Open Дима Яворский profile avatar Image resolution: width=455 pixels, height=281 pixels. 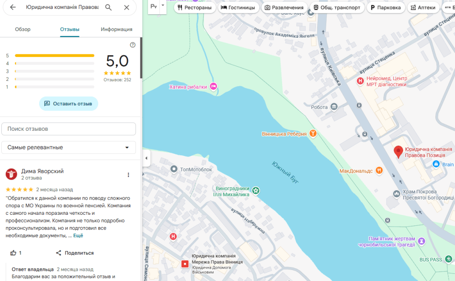11,174
